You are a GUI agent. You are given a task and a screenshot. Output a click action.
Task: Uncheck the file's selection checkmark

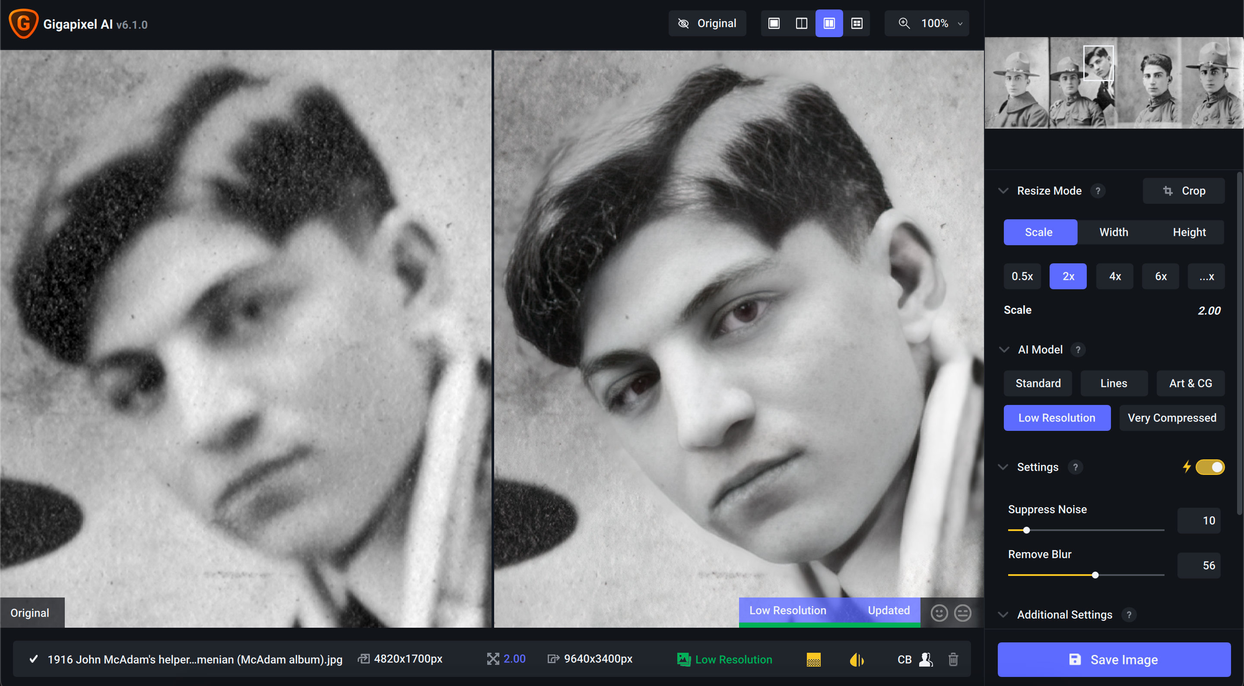point(33,659)
